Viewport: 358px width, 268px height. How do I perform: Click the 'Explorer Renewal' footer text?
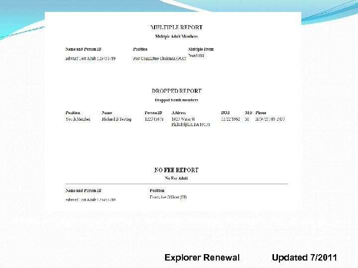(202, 258)
